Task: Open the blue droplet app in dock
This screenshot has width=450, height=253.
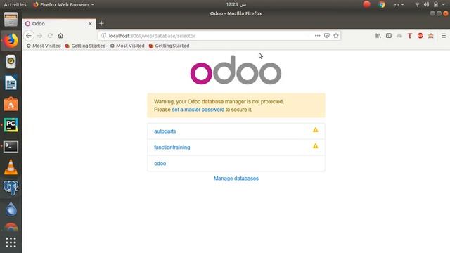Action: [11, 209]
